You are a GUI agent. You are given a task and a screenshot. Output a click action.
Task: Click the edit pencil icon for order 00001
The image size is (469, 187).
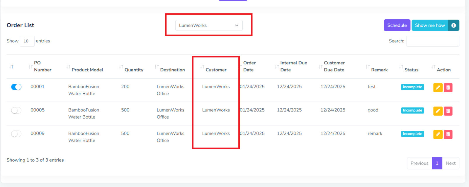(438, 88)
